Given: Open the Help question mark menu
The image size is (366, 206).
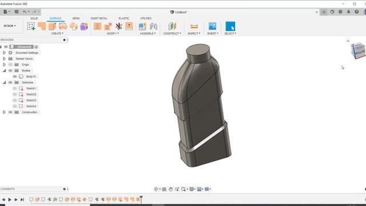Looking at the screenshot, I should click(357, 11).
